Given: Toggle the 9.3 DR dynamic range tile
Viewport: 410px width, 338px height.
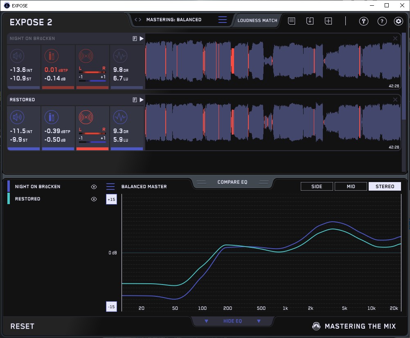Looking at the screenshot, I should (127, 128).
